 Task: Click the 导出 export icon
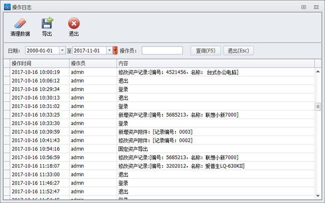click(47, 23)
